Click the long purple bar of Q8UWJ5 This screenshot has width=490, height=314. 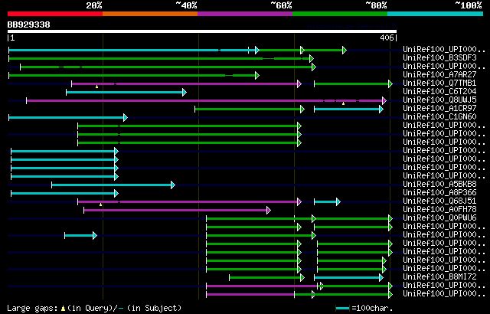click(204, 100)
